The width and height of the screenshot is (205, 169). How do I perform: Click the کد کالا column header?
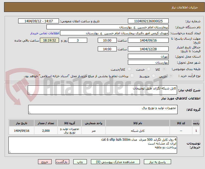pyautogui.click(x=181, y=123)
